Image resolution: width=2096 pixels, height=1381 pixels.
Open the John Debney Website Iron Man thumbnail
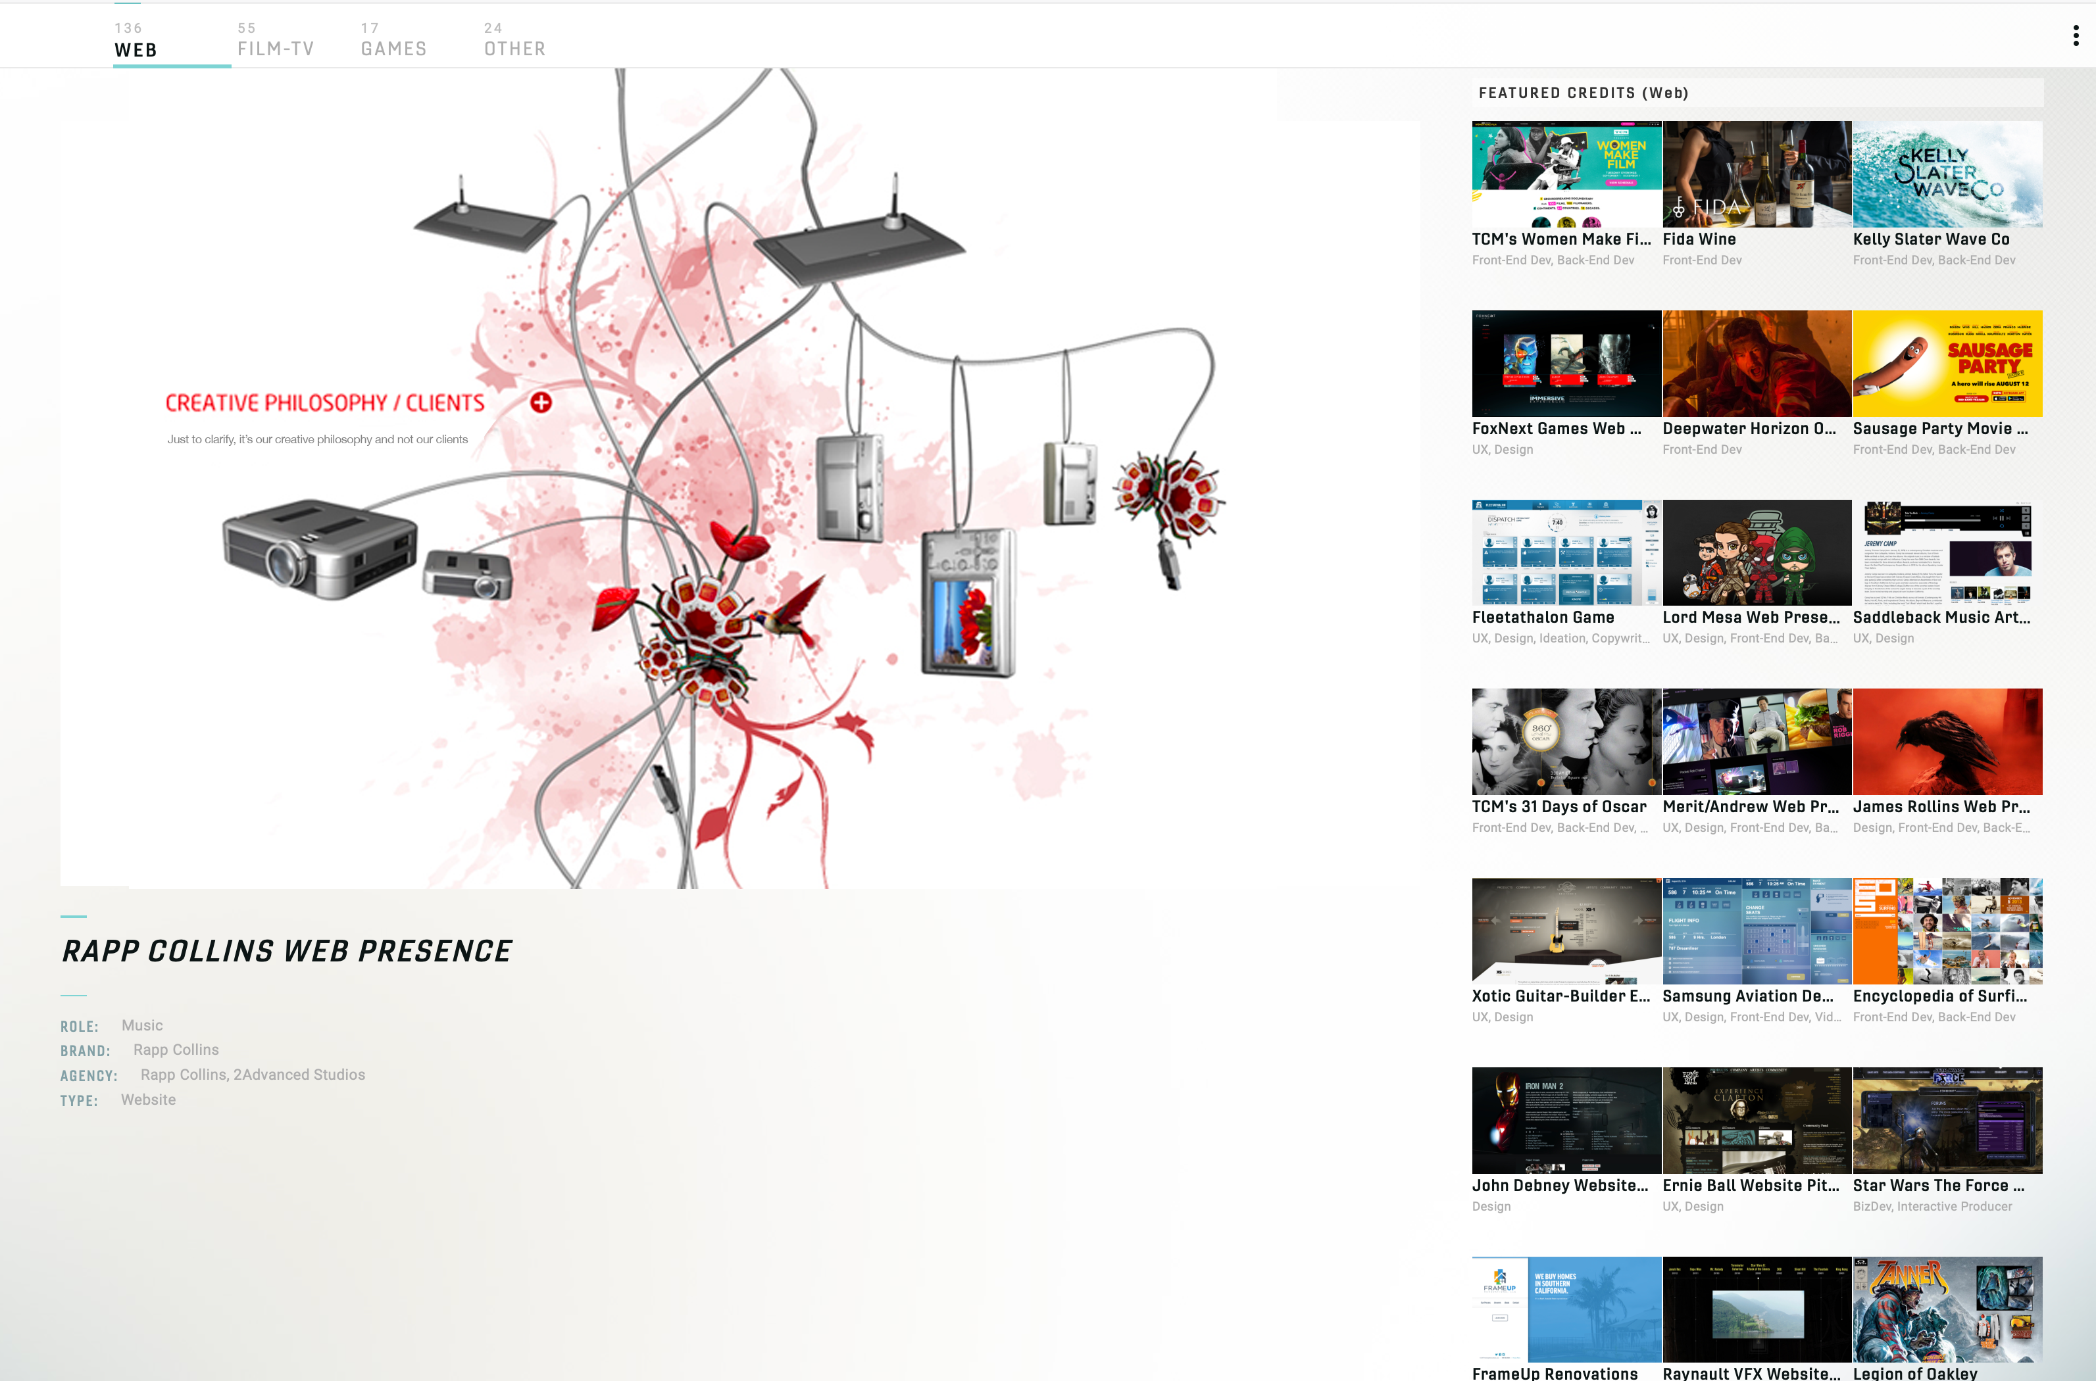1566,1121
